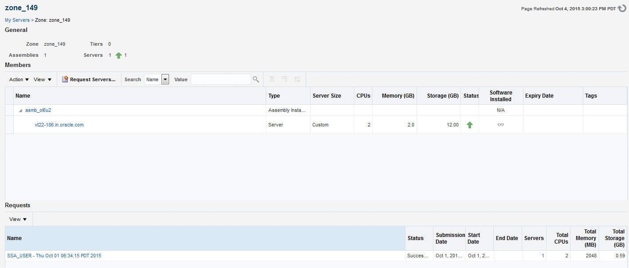Image resolution: width=629 pixels, height=268 pixels.
Task: Click the Start Date column header
Action: point(480,238)
